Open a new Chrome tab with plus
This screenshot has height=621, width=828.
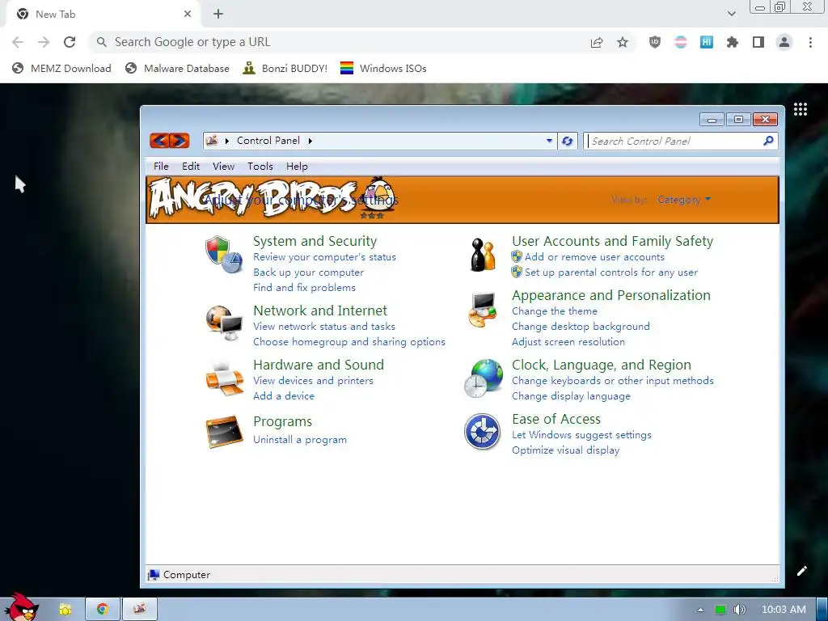(218, 15)
